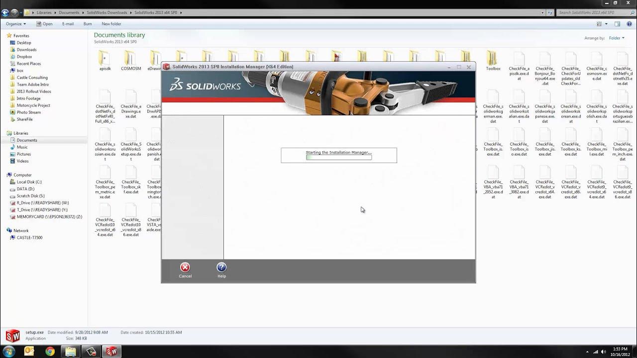Viewport: 637px width, 358px height.
Task: Open Scratch Disk (S:)
Action: pyautogui.click(x=30, y=196)
